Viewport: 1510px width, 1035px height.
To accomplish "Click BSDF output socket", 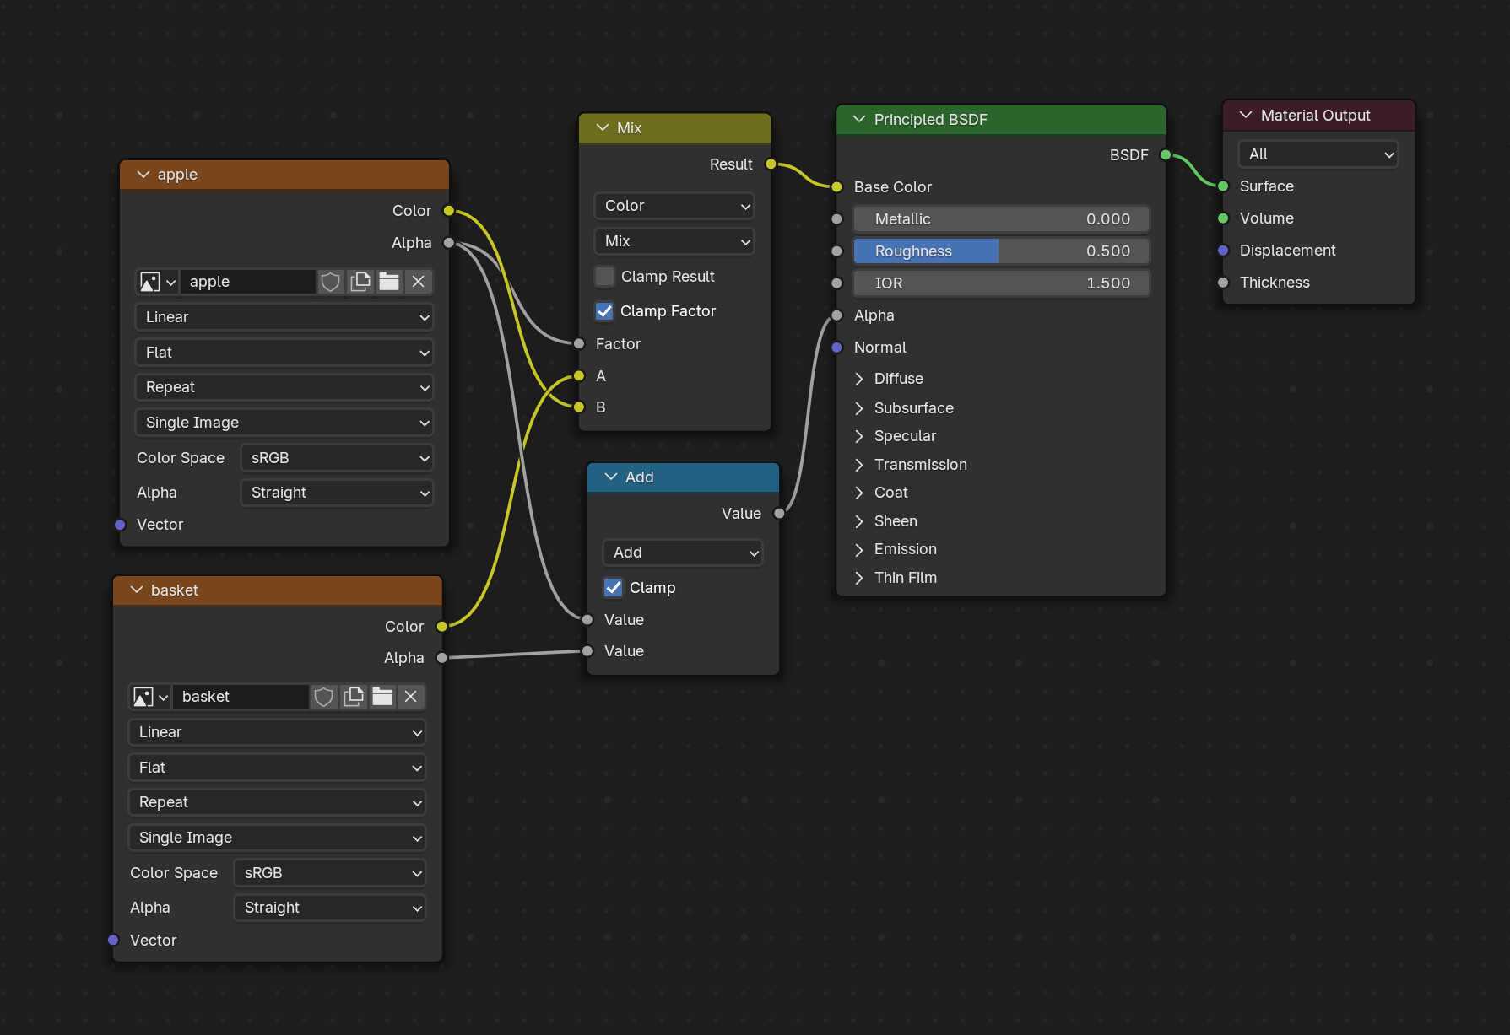I will 1166,155.
